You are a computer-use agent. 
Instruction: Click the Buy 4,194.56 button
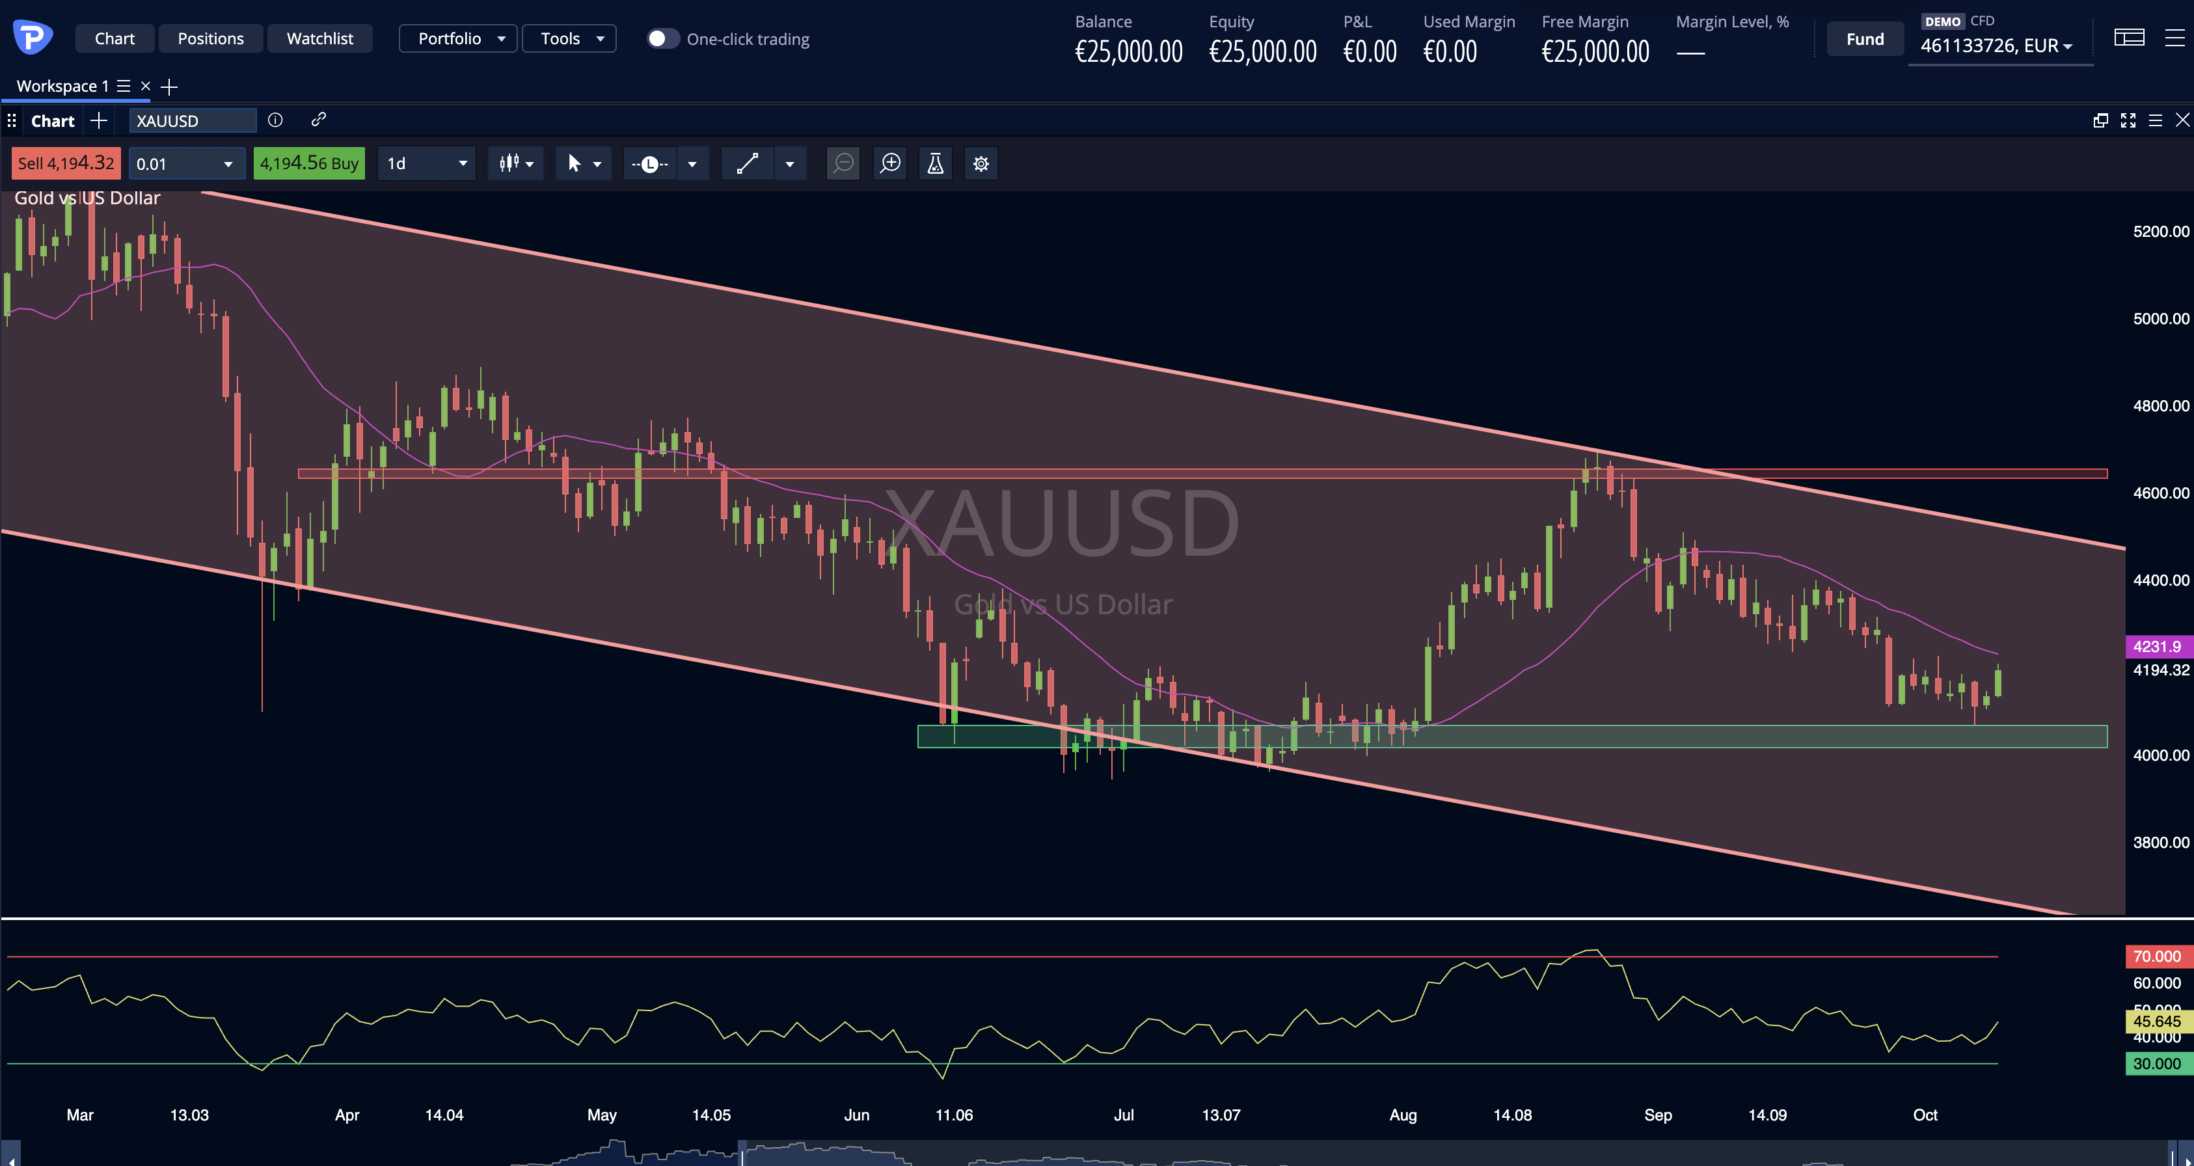click(x=309, y=163)
